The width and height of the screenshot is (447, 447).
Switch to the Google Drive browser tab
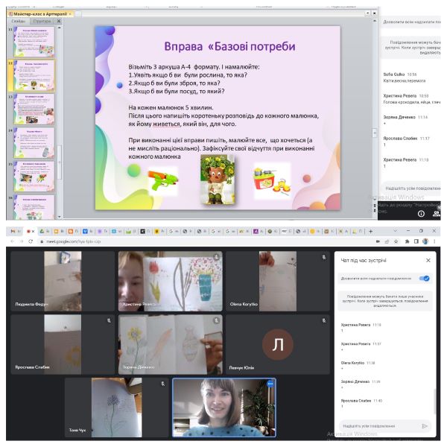point(44,231)
